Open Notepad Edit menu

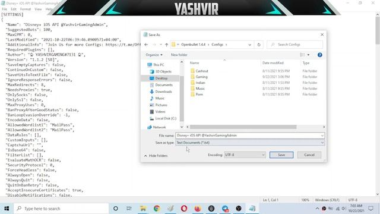point(13,9)
